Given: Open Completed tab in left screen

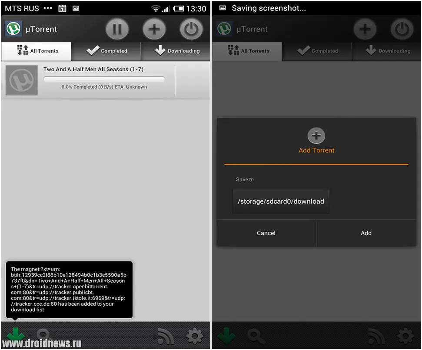Looking at the screenshot, I should coord(106,51).
